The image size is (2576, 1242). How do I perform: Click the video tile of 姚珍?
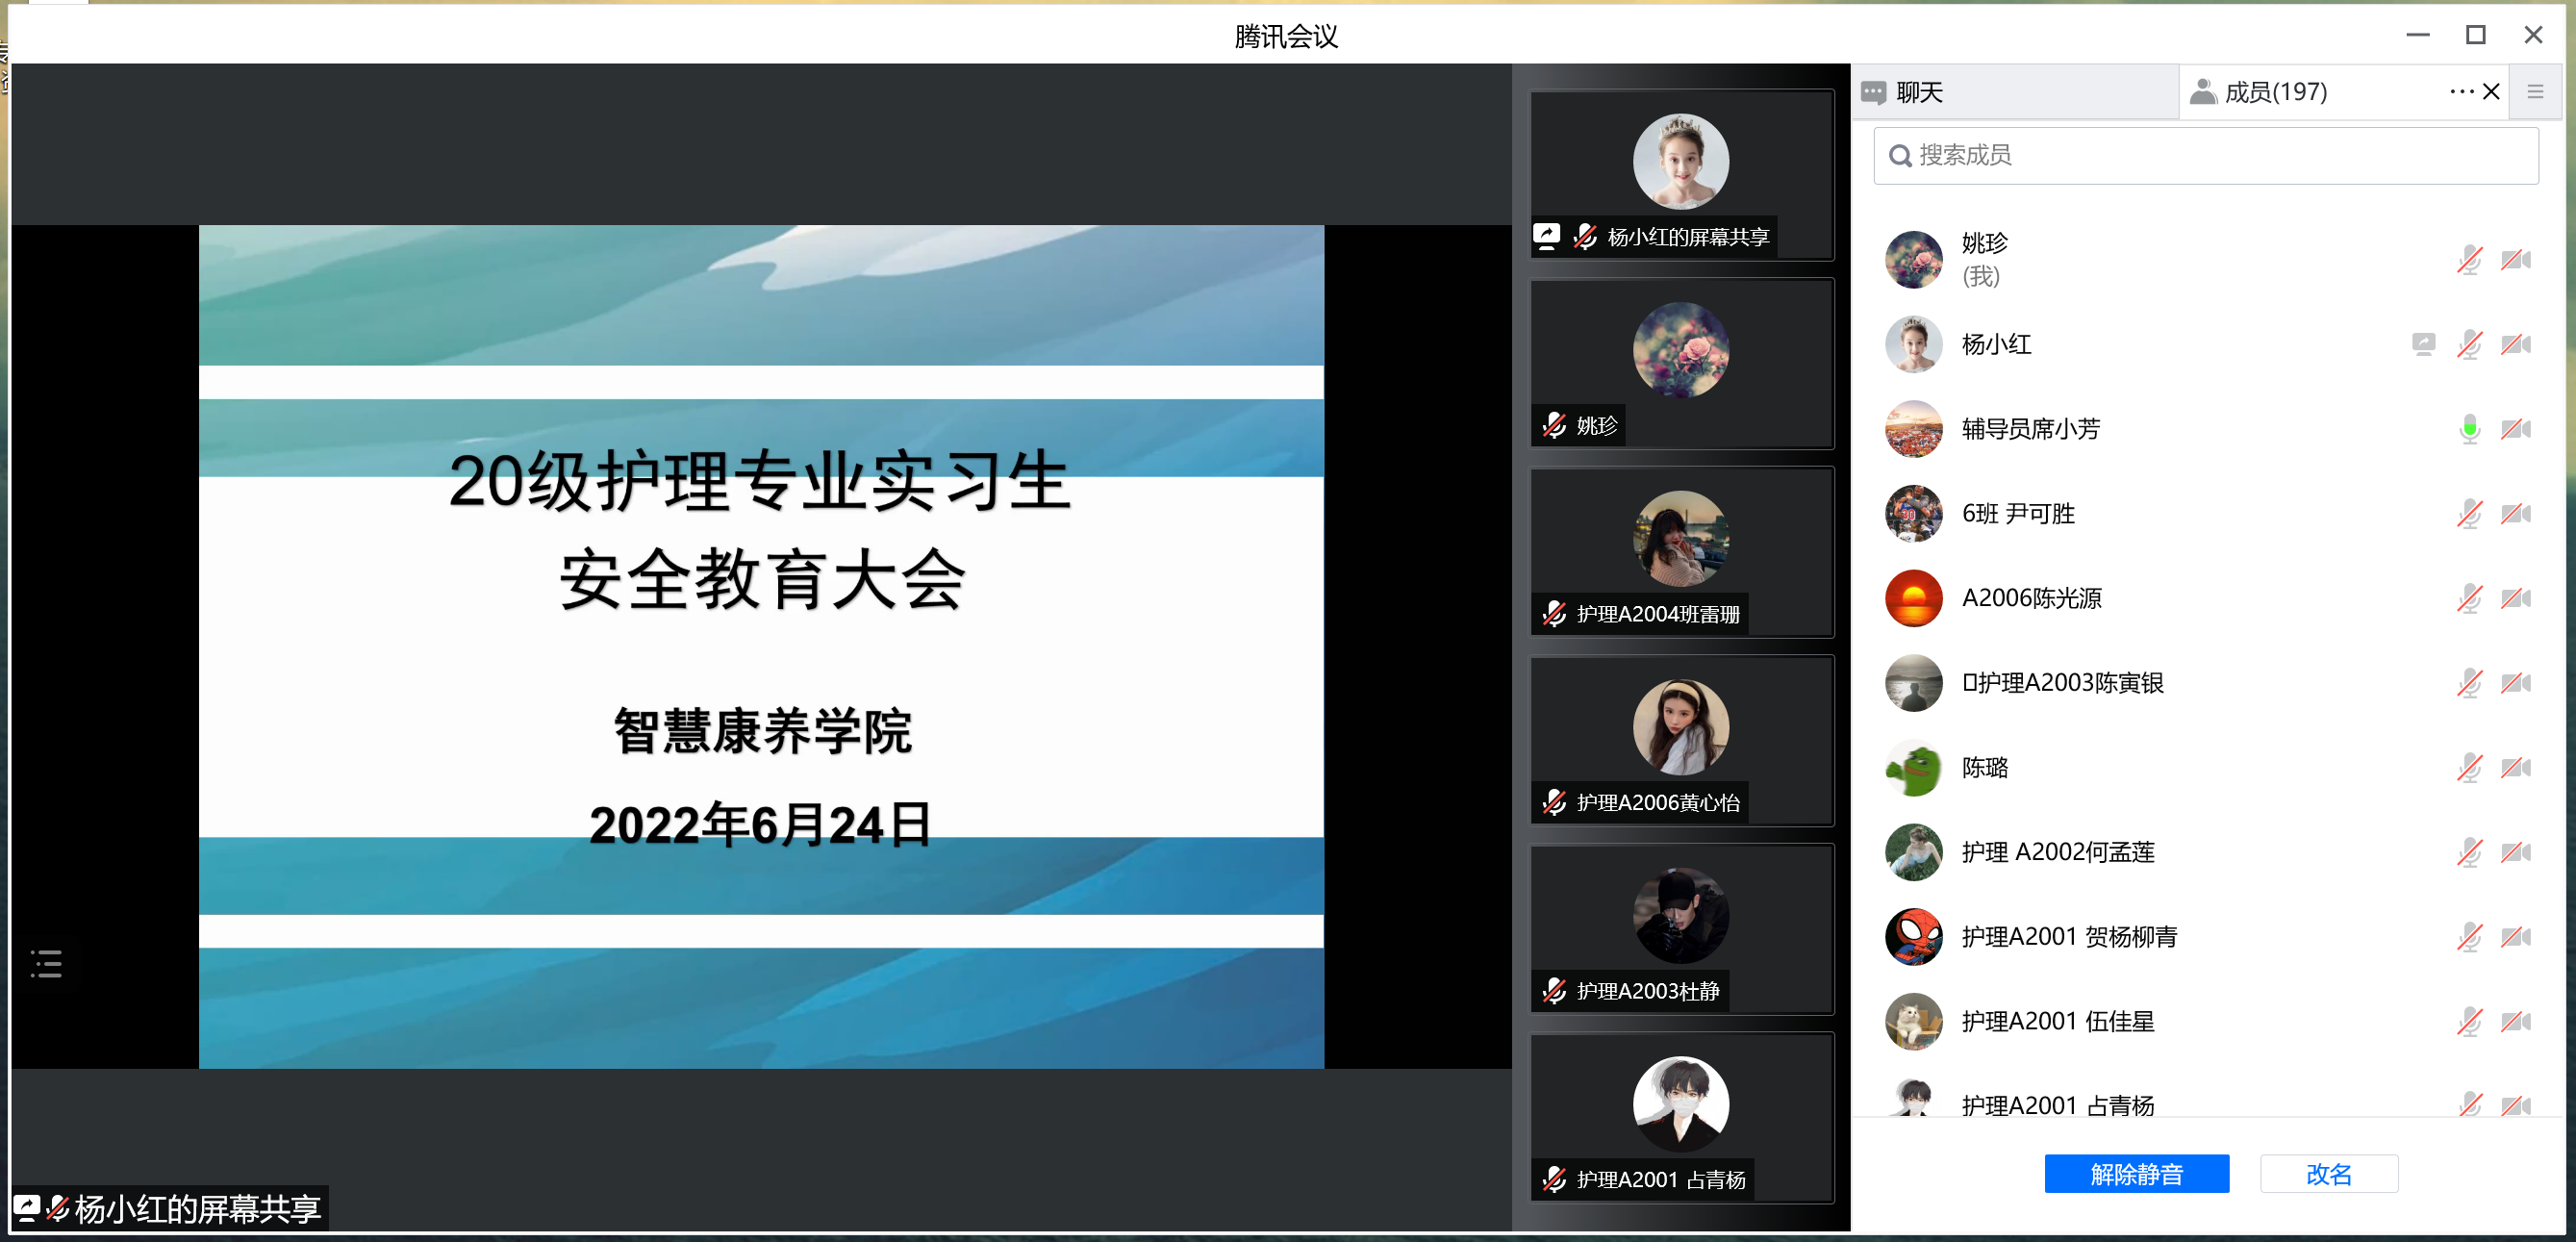pos(1681,363)
